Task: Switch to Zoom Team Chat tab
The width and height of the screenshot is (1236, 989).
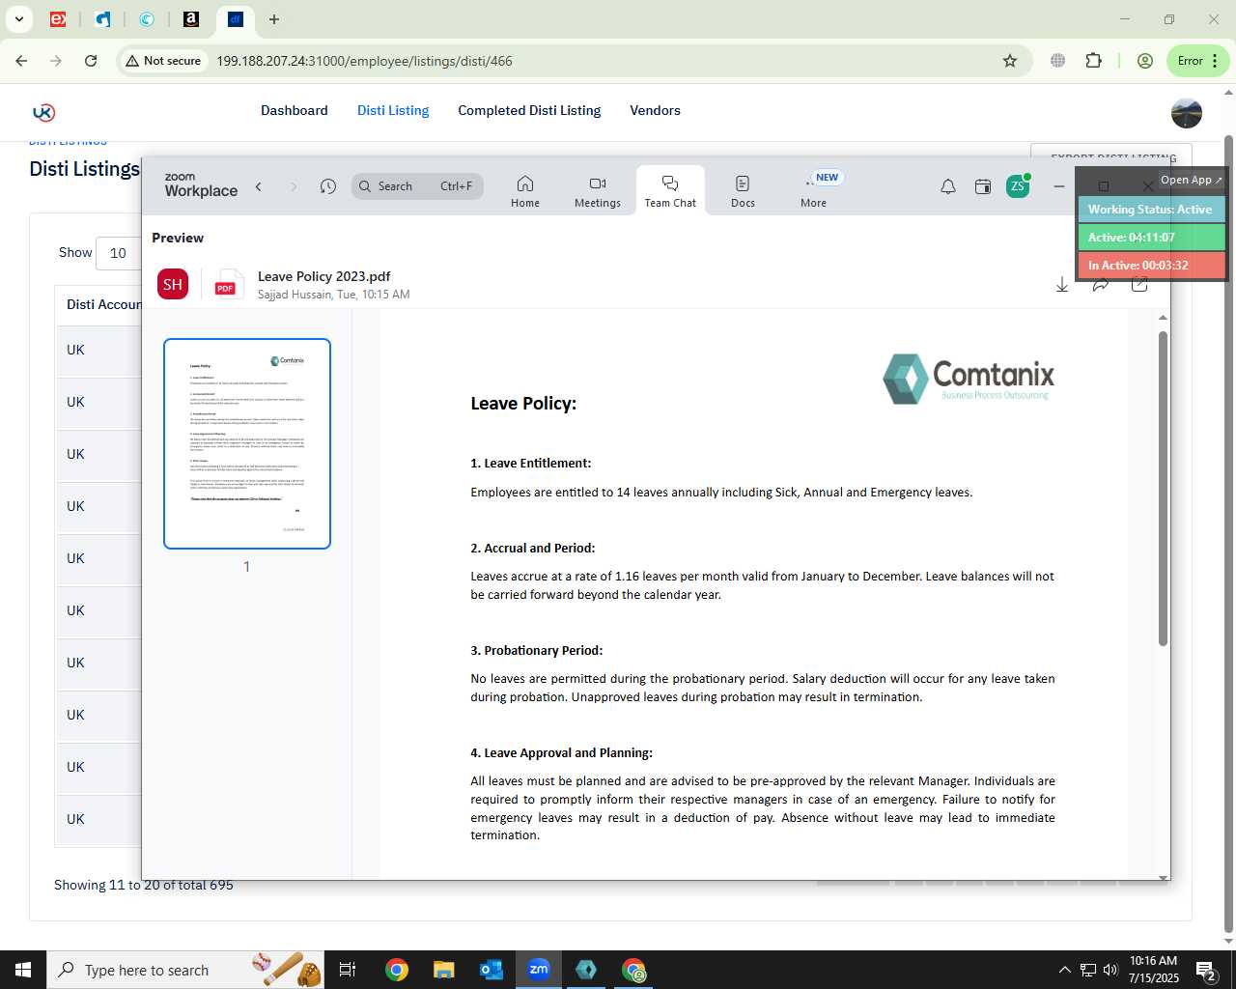Action: click(670, 190)
